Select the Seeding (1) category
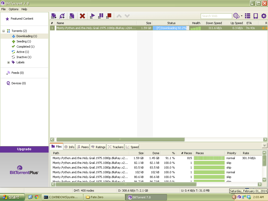Screen dimensions: 268x201 24,41
